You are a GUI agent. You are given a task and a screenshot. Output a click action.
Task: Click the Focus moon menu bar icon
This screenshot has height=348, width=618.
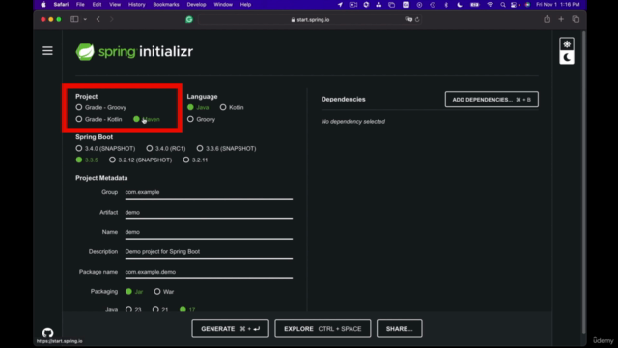pos(460,5)
